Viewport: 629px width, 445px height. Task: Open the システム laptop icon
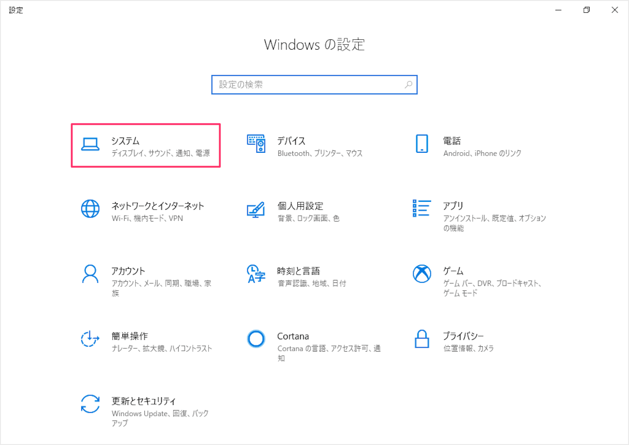tap(90, 144)
